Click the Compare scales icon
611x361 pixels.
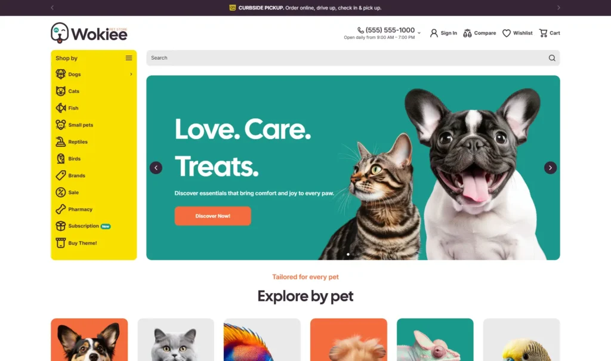[x=467, y=33]
